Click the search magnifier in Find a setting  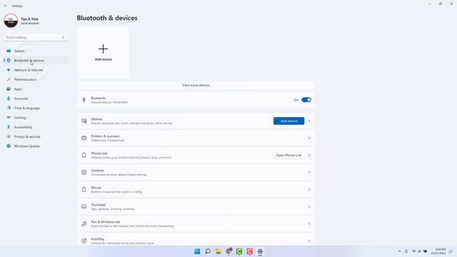tap(63, 37)
